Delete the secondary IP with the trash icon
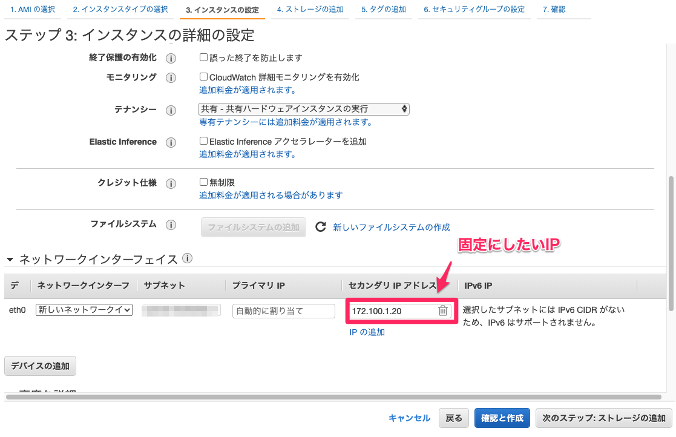 pos(443,310)
